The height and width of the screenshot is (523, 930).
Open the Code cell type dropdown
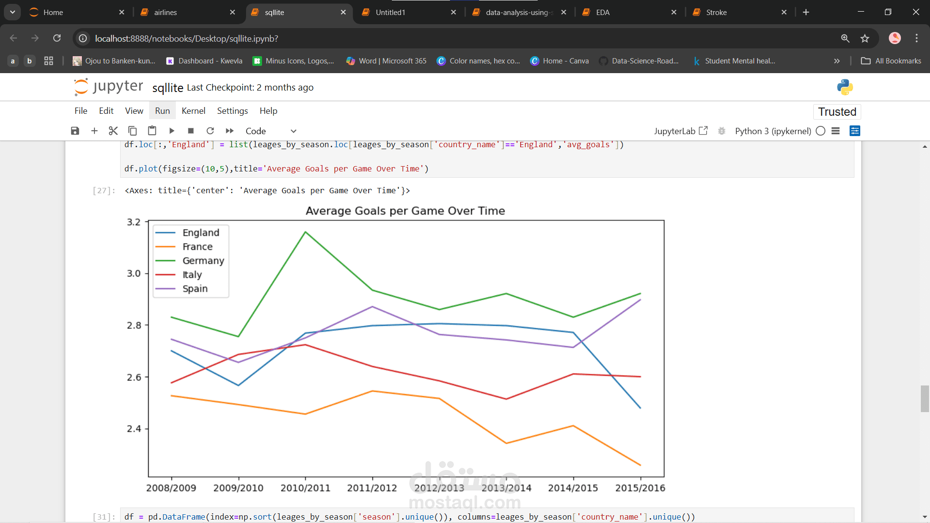click(x=271, y=131)
